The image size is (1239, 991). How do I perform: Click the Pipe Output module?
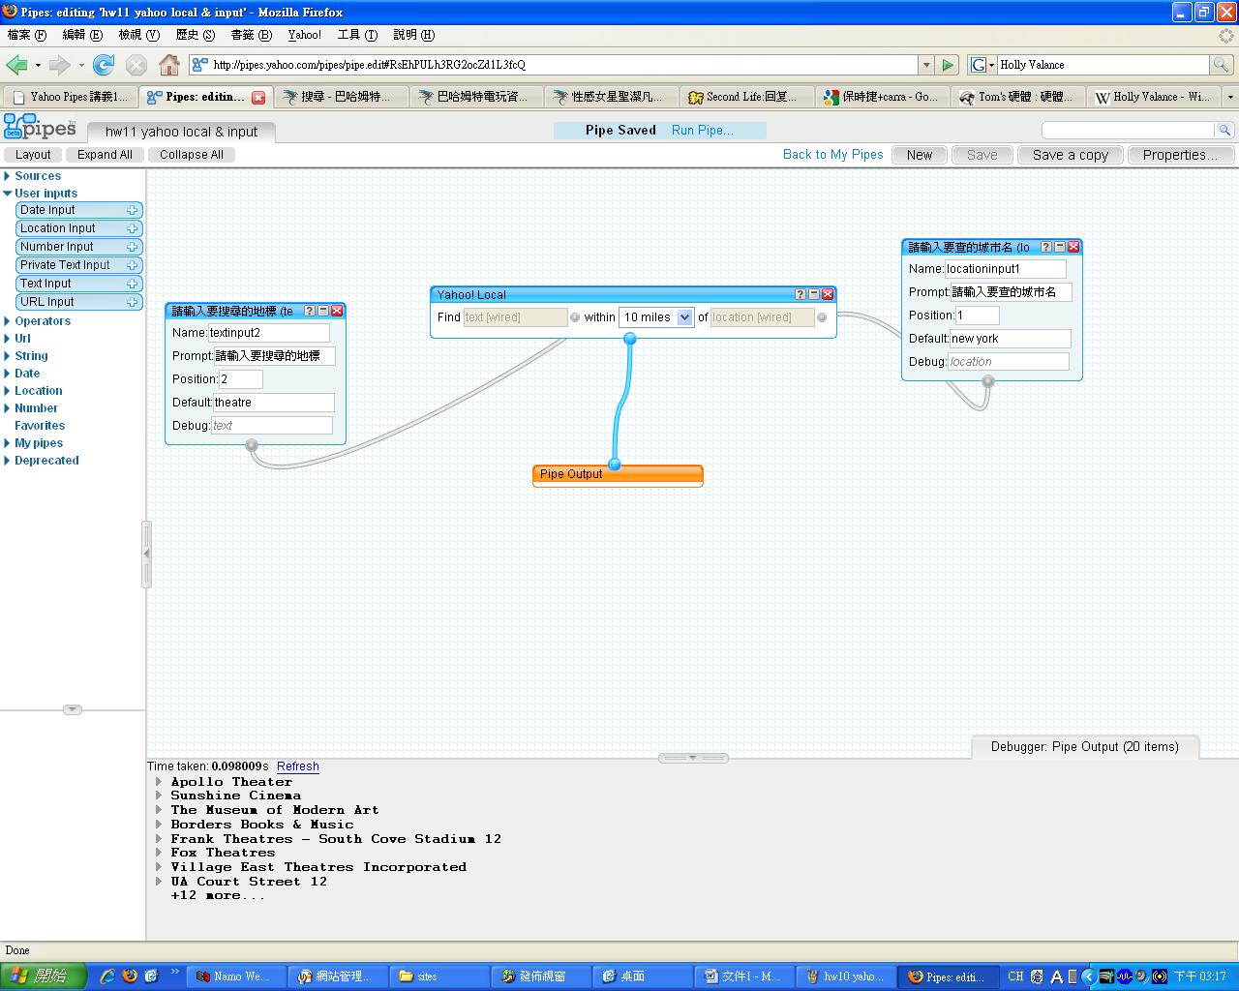coord(618,475)
